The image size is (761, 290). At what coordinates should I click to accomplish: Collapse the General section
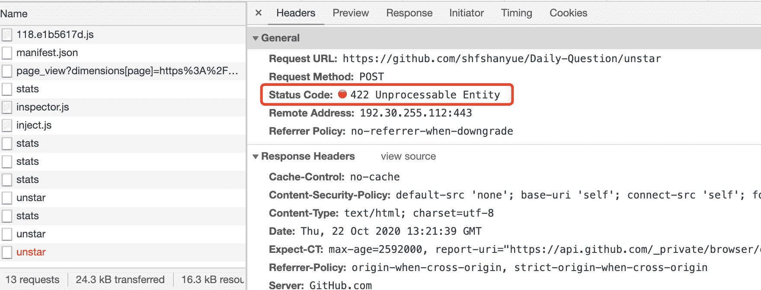click(x=256, y=38)
